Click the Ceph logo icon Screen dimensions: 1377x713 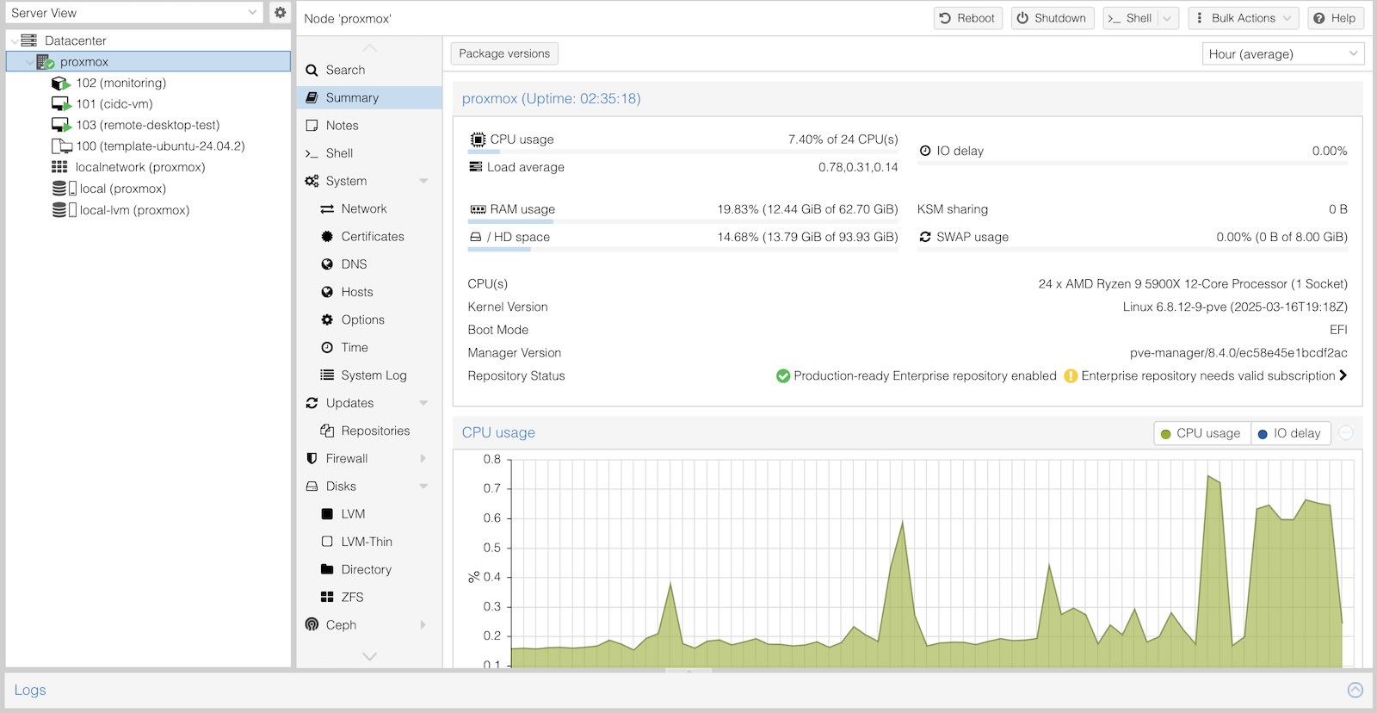point(312,625)
